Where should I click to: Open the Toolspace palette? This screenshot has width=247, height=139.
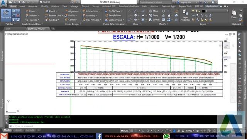(x=6, y=15)
